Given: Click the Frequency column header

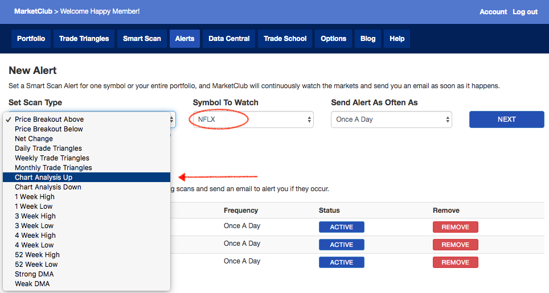Looking at the screenshot, I should click(x=241, y=211).
